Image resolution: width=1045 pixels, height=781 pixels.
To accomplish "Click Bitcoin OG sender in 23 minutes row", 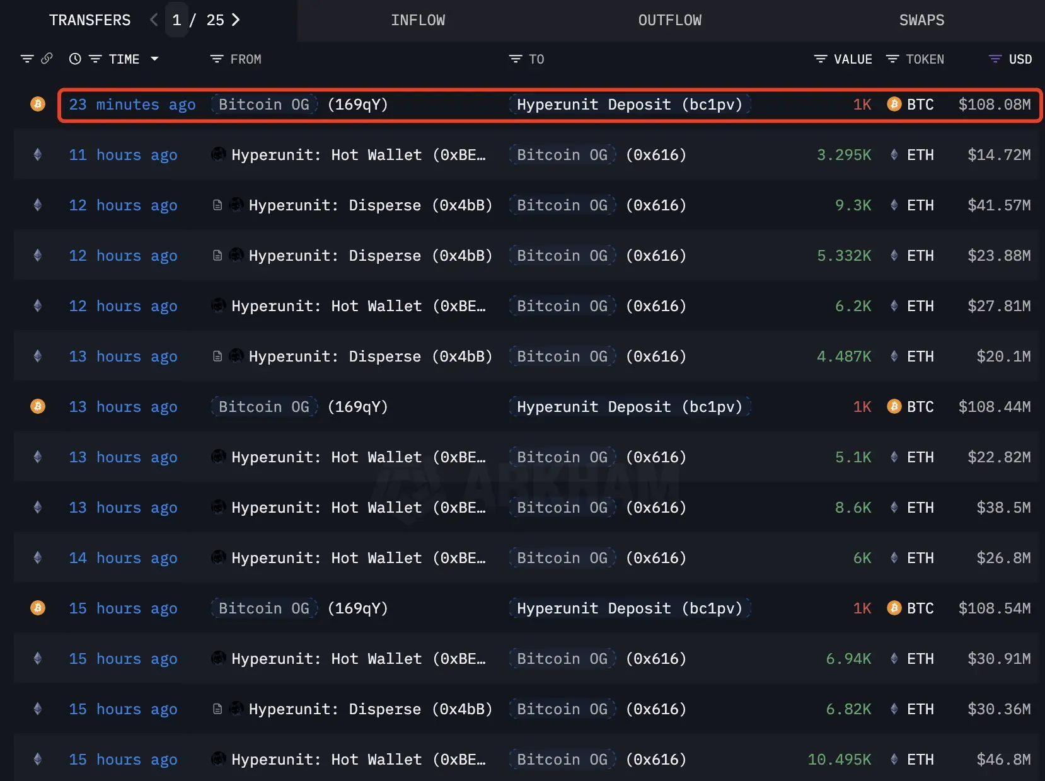I will click(264, 105).
